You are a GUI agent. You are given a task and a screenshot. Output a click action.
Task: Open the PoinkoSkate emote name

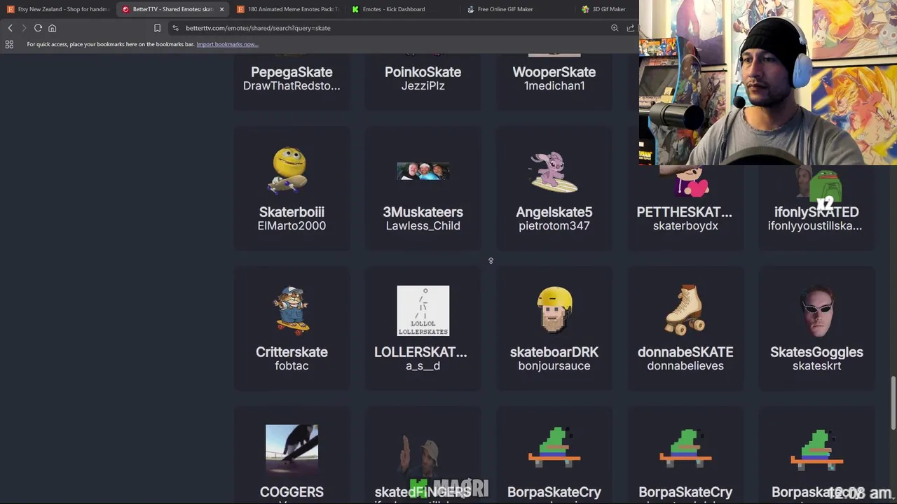coord(423,72)
